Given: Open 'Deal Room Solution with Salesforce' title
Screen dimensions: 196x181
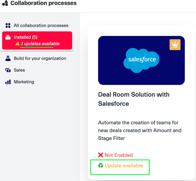Looking at the screenshot, I should click(x=133, y=99).
